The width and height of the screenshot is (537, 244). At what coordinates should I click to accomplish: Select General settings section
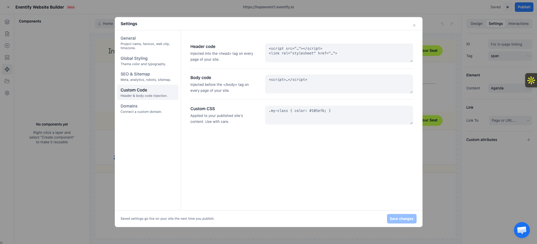(148, 43)
